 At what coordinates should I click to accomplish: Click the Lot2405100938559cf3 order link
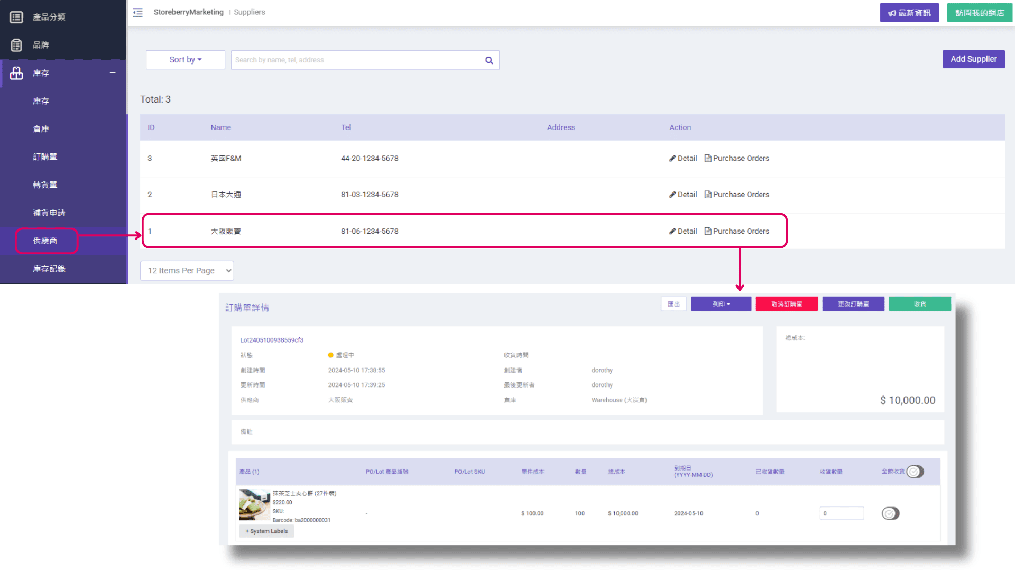coord(272,340)
